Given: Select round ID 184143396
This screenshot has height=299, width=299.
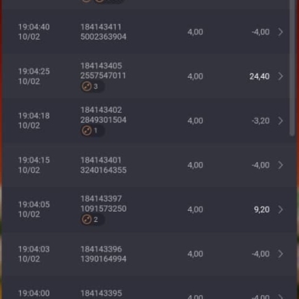Looking at the screenshot, I should click(x=101, y=249).
